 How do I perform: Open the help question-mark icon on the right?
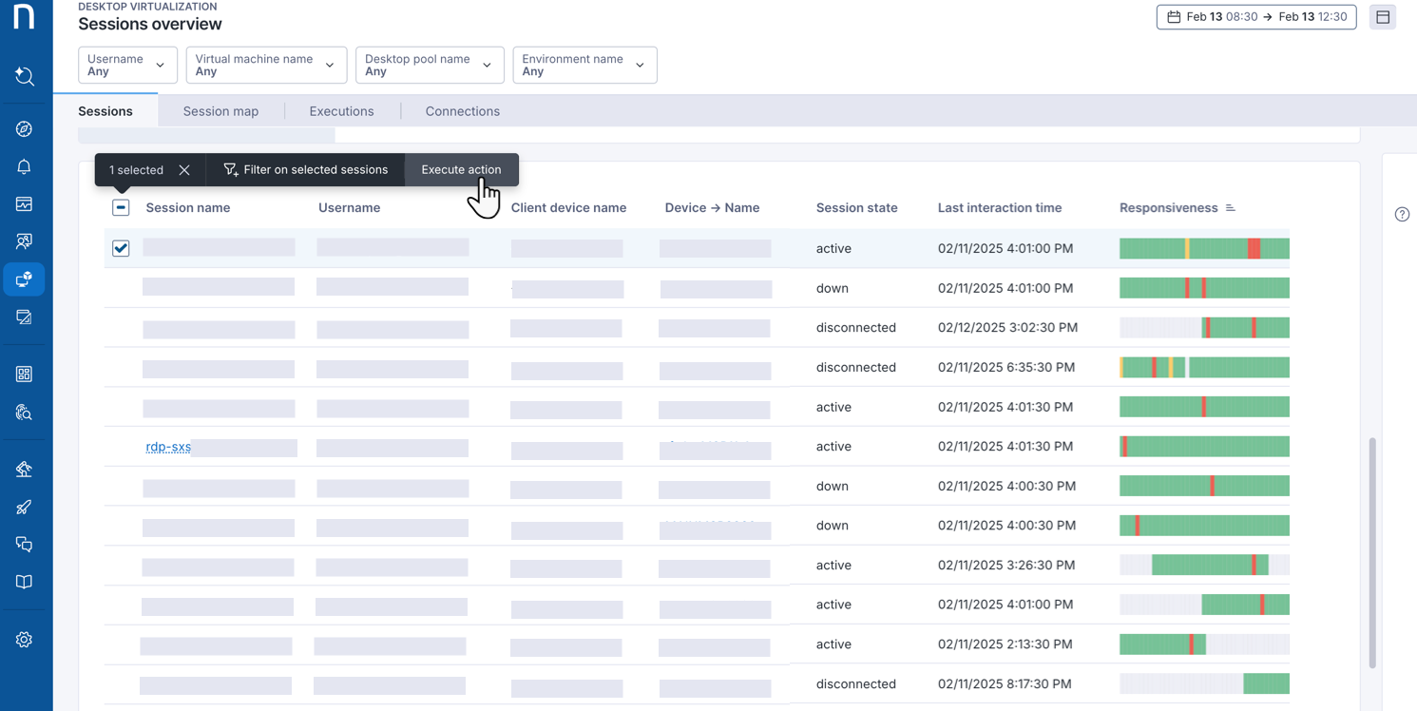click(x=1402, y=214)
